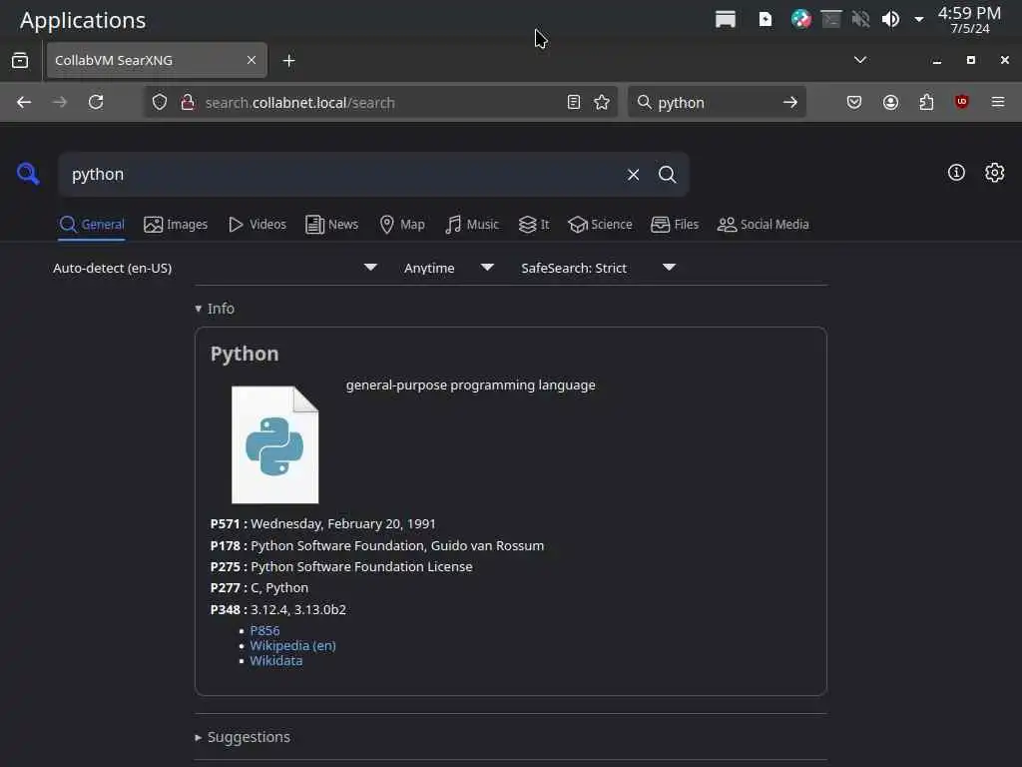Image resolution: width=1022 pixels, height=767 pixels.
Task: Open SearXNG preferences gear icon
Action: [994, 173]
